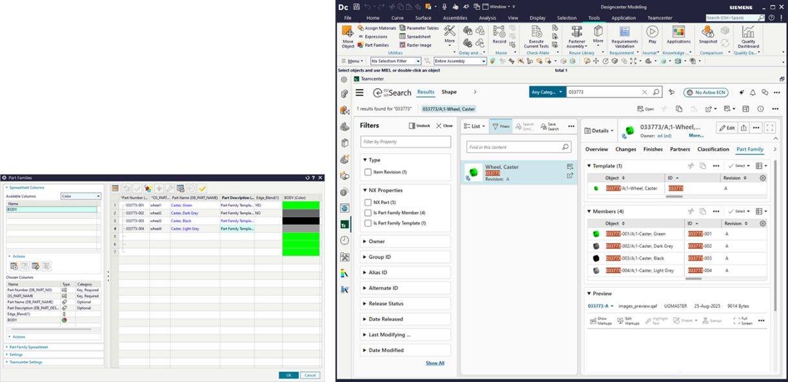Open Parameter Tables
Image resolution: width=788 pixels, height=382 pixels.
point(419,28)
